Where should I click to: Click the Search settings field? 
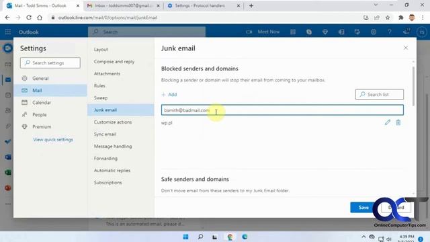click(x=50, y=63)
